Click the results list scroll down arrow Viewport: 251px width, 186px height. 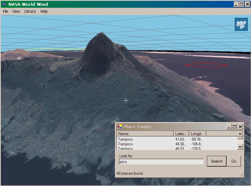240,147
